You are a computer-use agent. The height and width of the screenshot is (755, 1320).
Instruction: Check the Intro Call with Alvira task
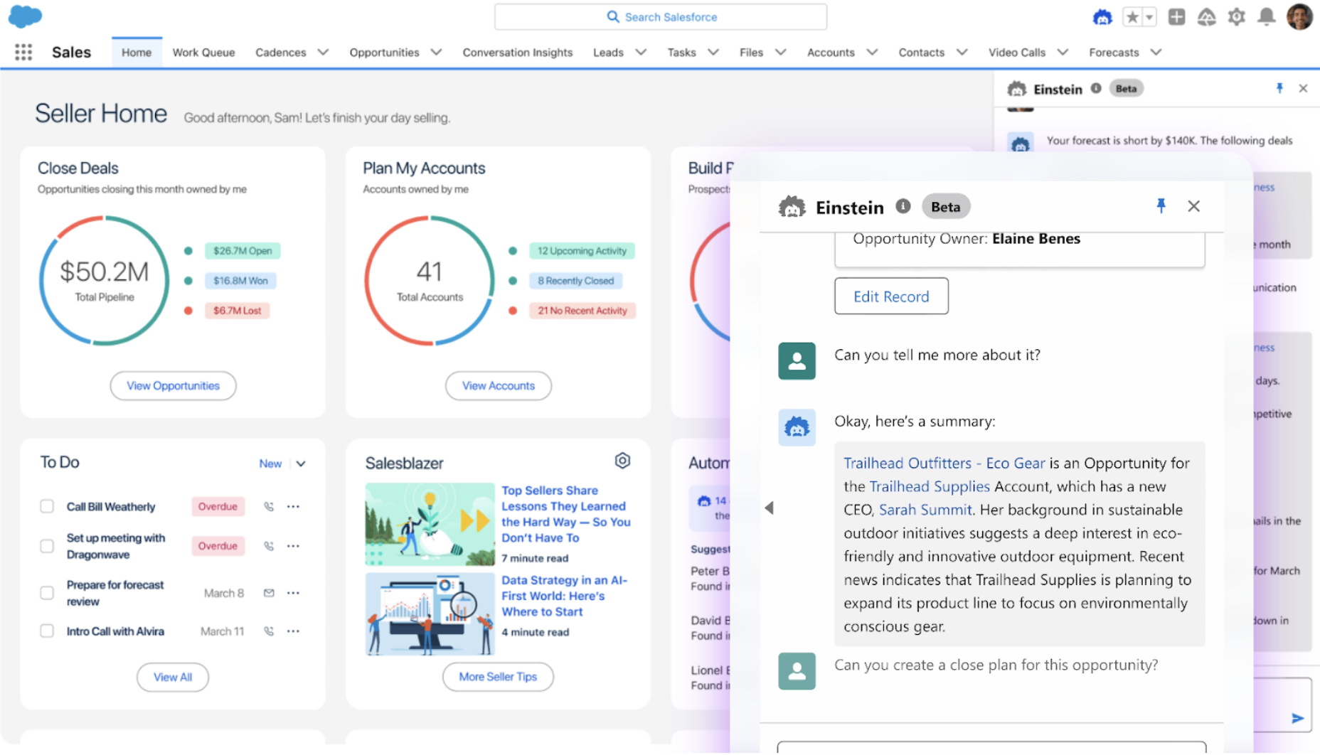[47, 631]
